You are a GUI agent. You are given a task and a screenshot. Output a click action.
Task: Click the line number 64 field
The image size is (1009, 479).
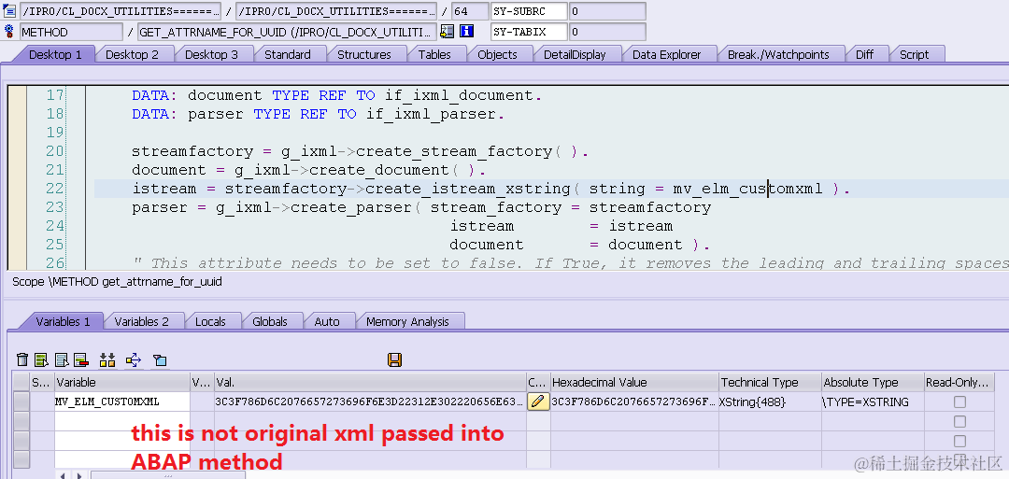tap(470, 11)
